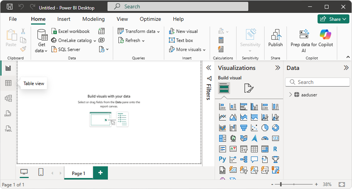Open the Modeling ribbon tab
This screenshot has width=352, height=189.
[93, 19]
